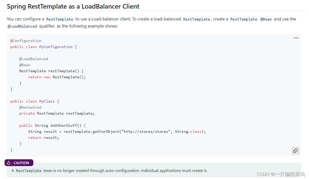
Task: Select the MyConfiguration class name in the code
Action: coord(56,46)
